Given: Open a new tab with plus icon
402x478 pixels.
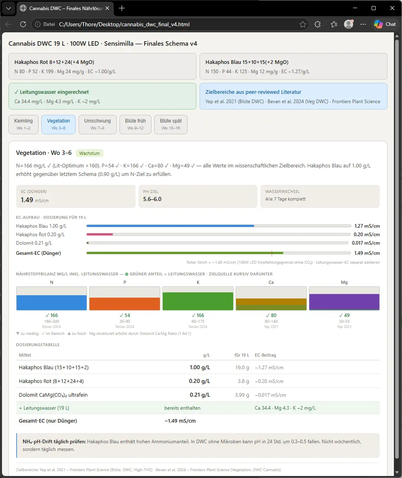Looking at the screenshot, I should [x=122, y=8].
